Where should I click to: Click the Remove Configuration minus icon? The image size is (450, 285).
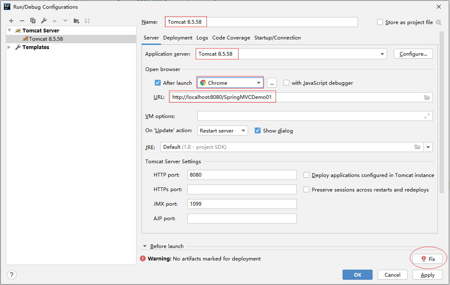(22, 21)
